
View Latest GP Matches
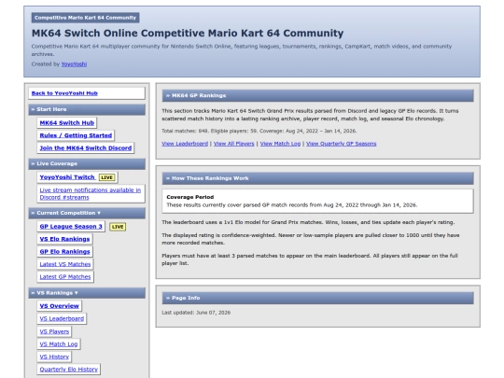(x=65, y=277)
